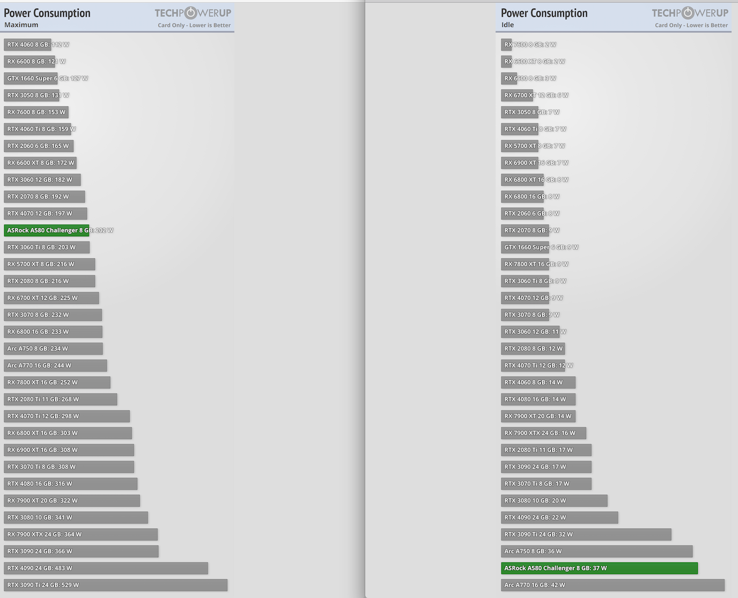
Task: Select the bar 'RX 6600 XT 8 GB: 172 W'
Action: click(x=40, y=163)
